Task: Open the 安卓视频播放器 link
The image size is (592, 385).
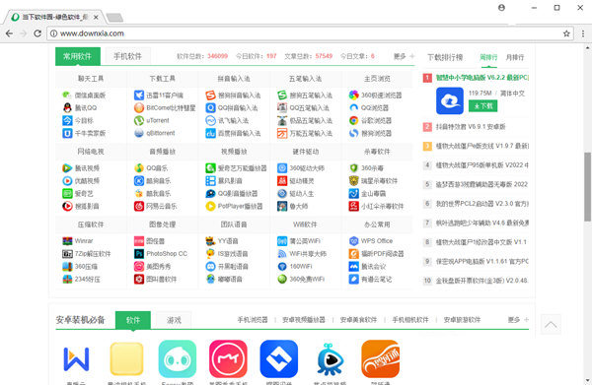Action: [304, 320]
